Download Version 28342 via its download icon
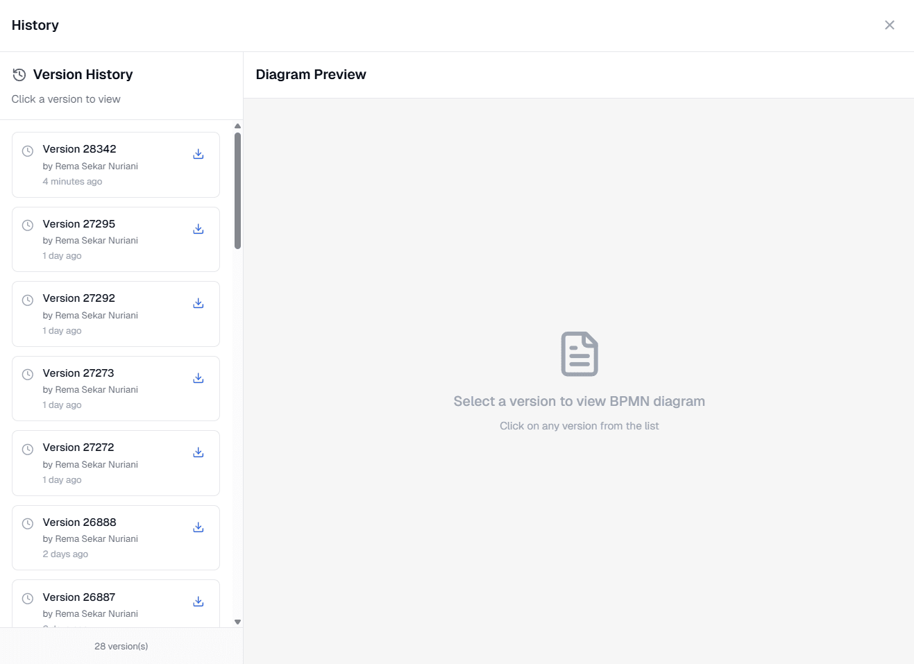Image resolution: width=914 pixels, height=664 pixels. 198,154
